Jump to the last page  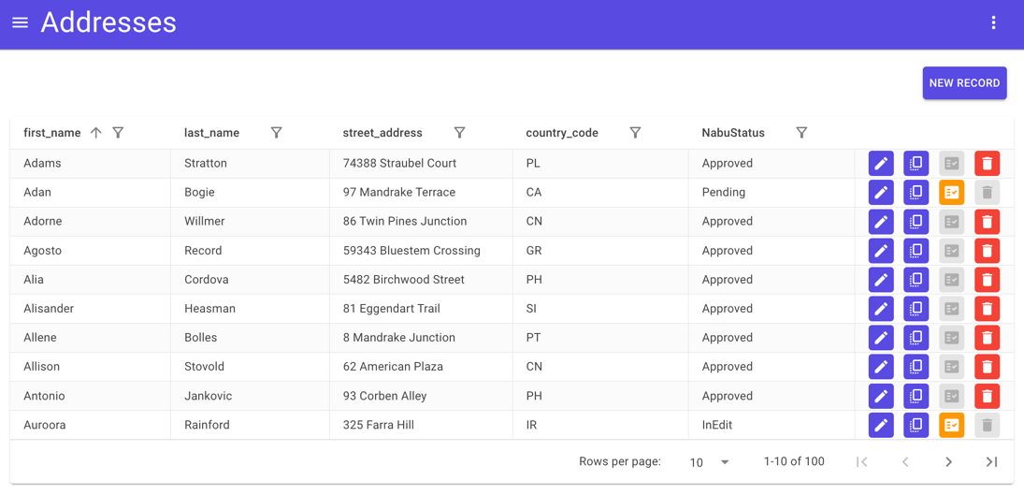[x=991, y=461]
